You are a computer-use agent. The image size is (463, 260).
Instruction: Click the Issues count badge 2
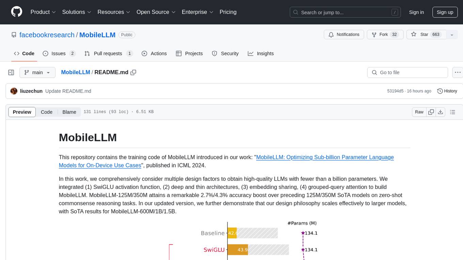coord(72,53)
